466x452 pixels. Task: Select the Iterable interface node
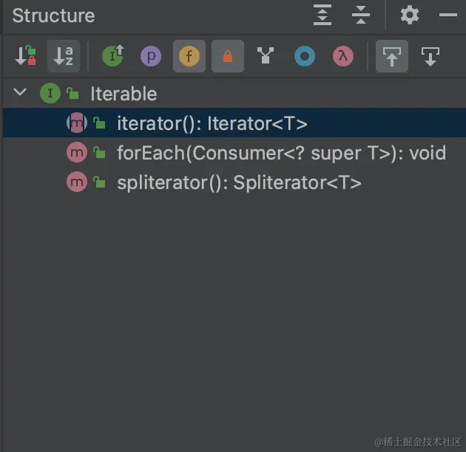tap(123, 94)
